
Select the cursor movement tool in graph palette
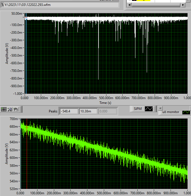coord(4,109)
